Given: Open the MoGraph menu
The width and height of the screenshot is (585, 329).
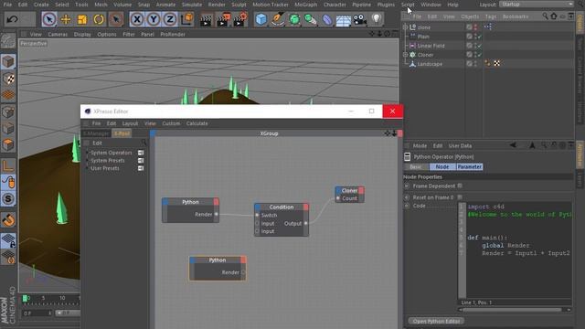Looking at the screenshot, I should [x=305, y=5].
